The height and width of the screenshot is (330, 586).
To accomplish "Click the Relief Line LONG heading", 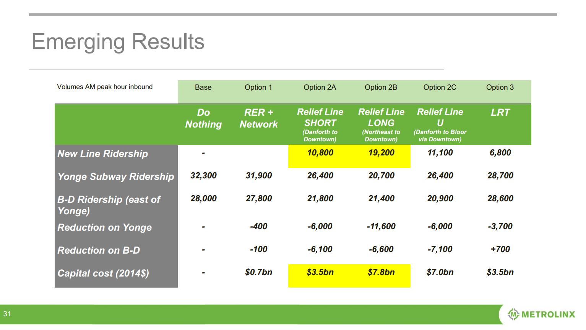I will point(381,118).
